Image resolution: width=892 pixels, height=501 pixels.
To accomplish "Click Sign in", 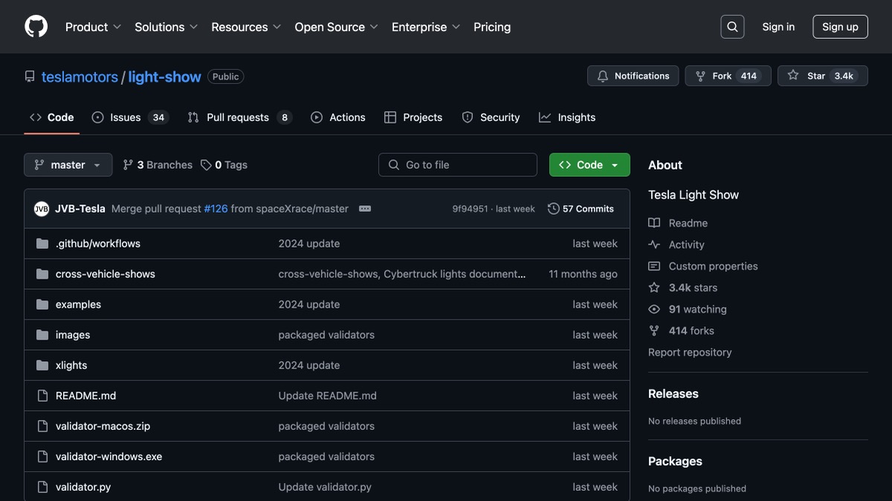I will point(778,27).
